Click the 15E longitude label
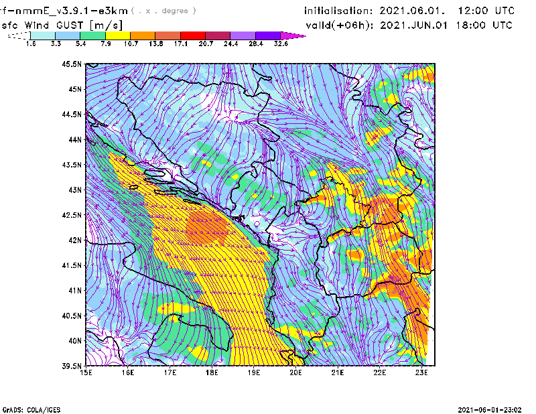This screenshot has height=414, width=536. click(x=86, y=372)
